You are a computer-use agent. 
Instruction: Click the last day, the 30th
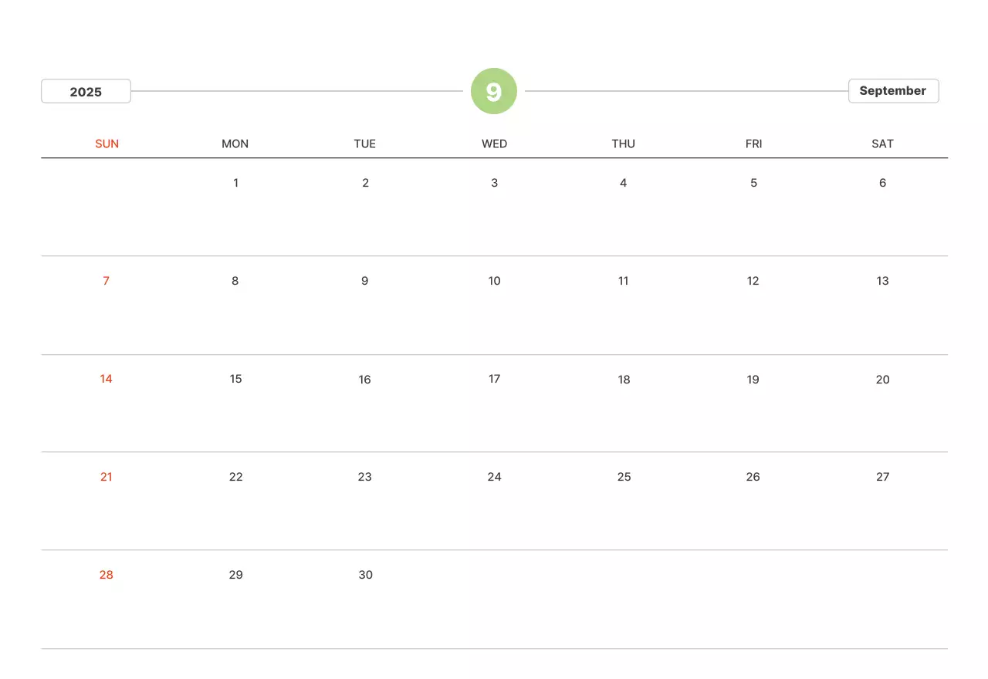(x=365, y=575)
